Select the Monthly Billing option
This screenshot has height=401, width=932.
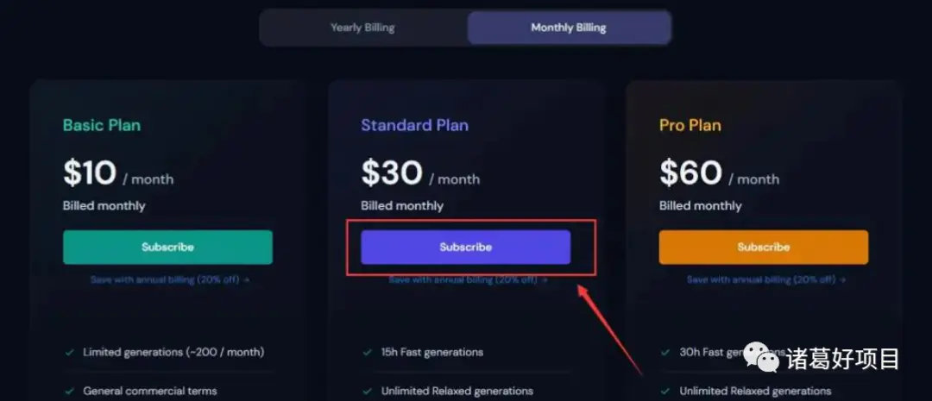pos(569,28)
